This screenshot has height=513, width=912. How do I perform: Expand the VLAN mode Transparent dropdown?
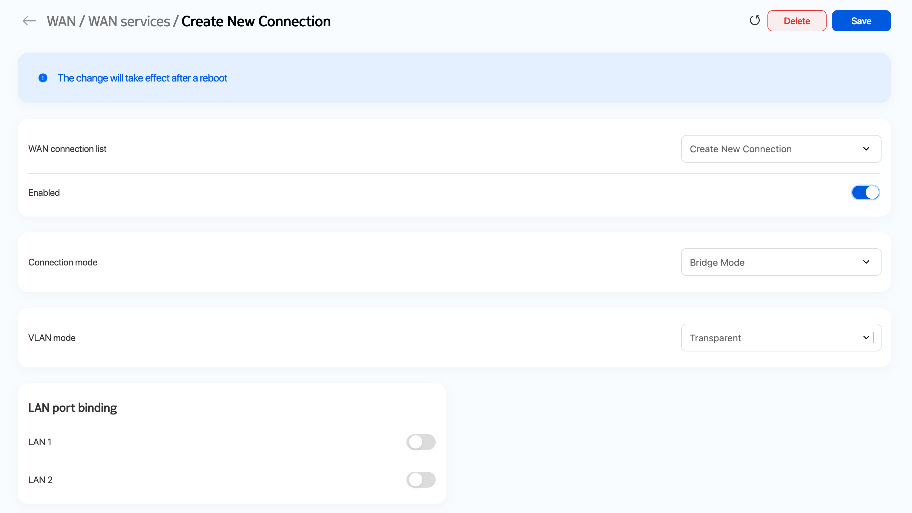781,337
